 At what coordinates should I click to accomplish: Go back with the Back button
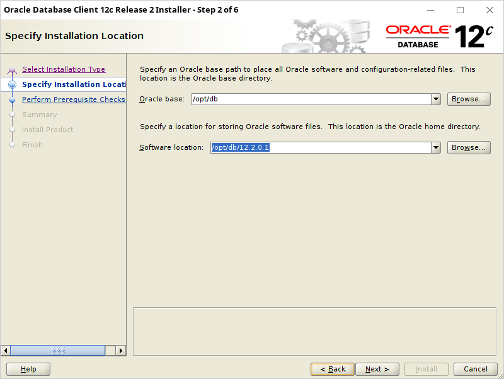(333, 370)
